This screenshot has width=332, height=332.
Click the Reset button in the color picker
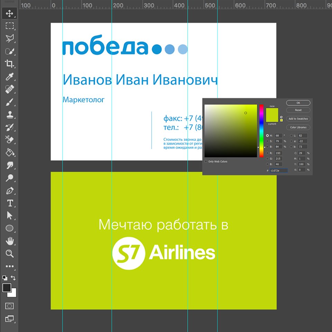(x=298, y=110)
